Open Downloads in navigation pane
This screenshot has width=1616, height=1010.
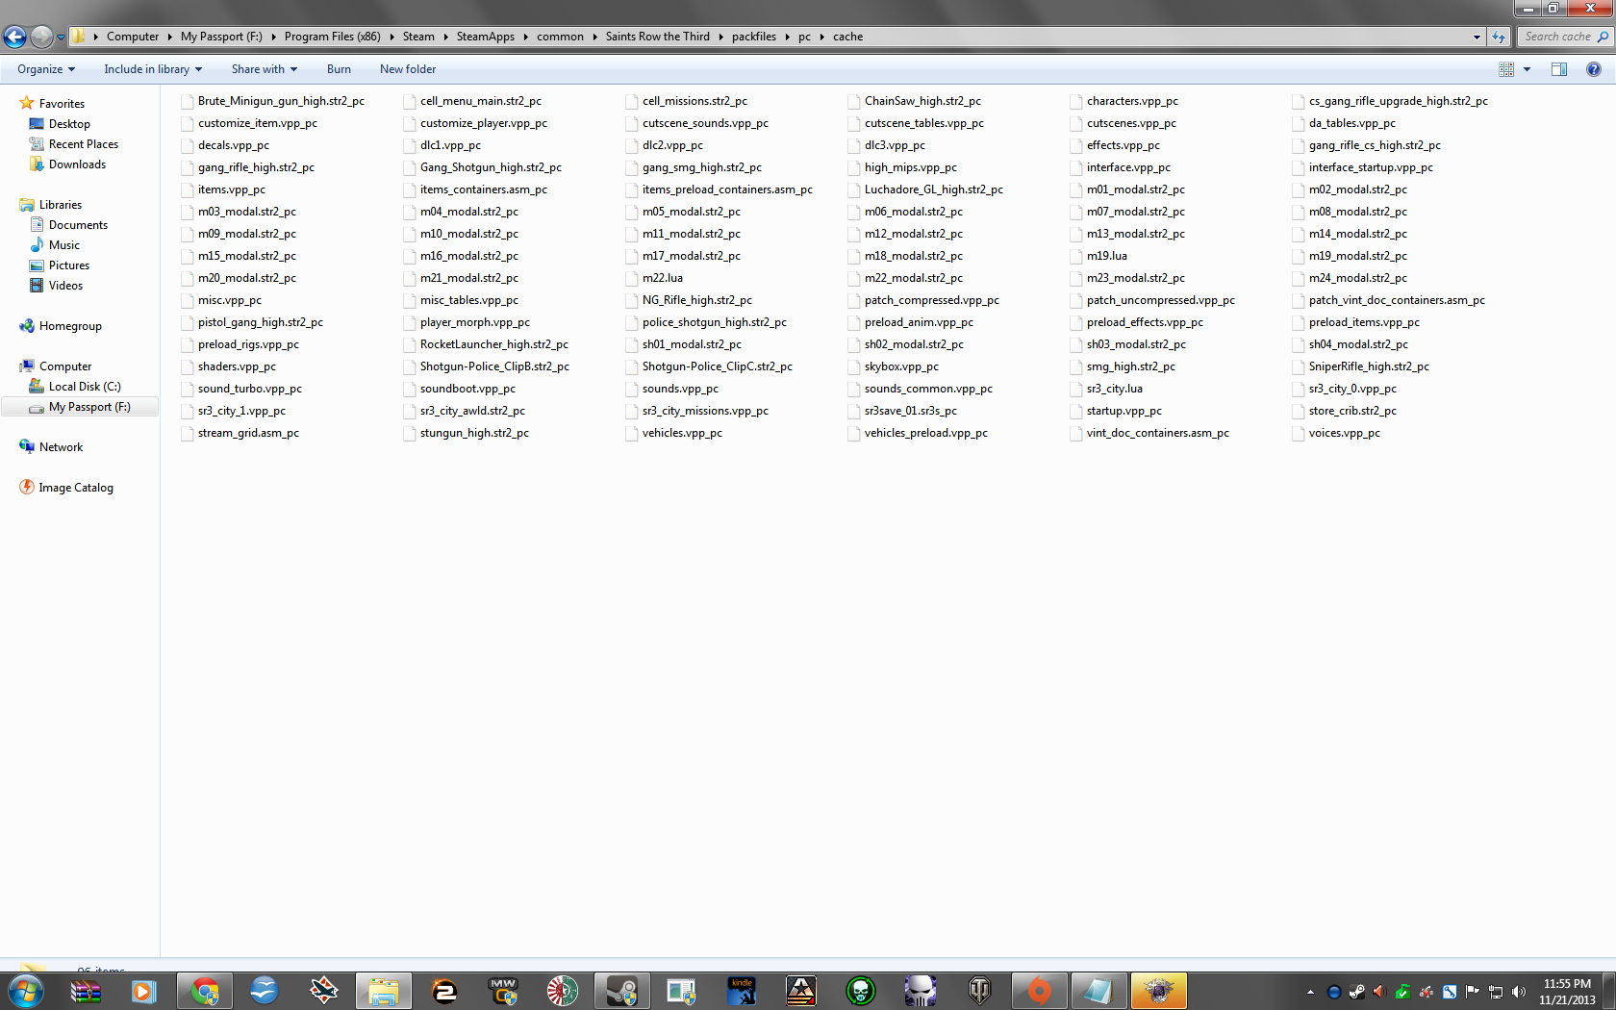(77, 164)
